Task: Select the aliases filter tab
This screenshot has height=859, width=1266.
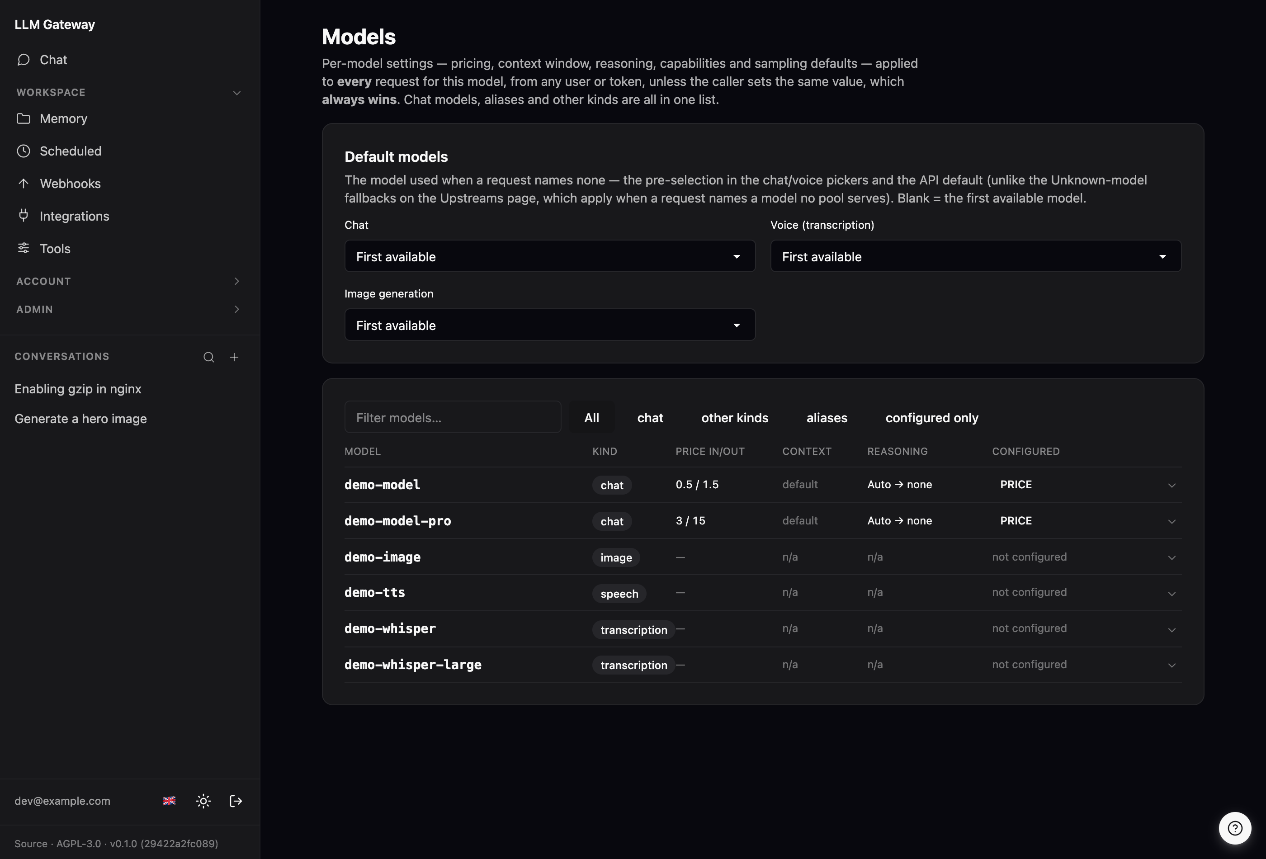Action: coord(827,418)
